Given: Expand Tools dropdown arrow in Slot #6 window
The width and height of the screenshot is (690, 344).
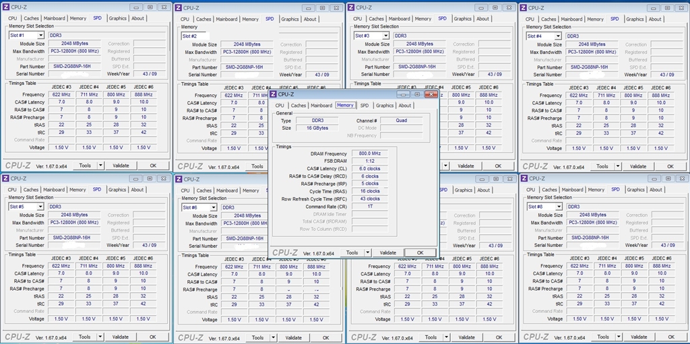Looking at the screenshot, I should (x=274, y=337).
